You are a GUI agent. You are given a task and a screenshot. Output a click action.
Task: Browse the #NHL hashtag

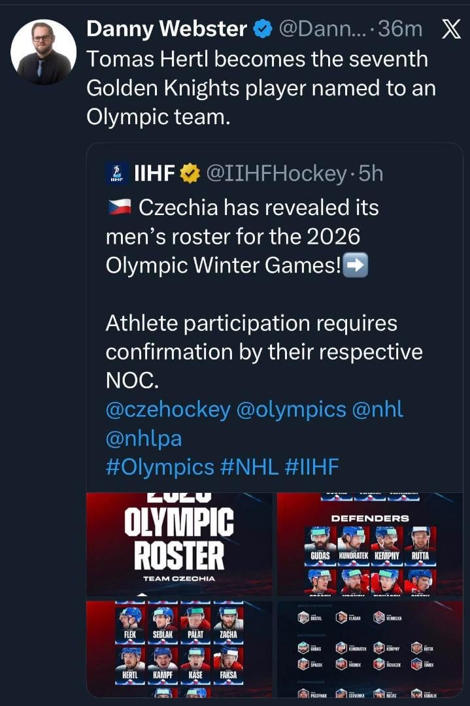pyautogui.click(x=250, y=467)
